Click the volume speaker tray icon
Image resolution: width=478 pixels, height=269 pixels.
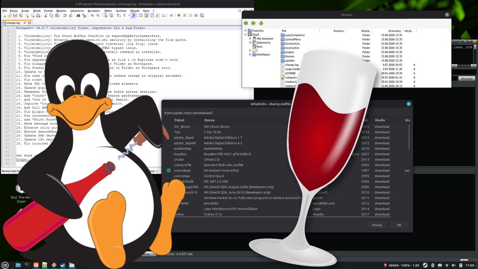pos(454,265)
